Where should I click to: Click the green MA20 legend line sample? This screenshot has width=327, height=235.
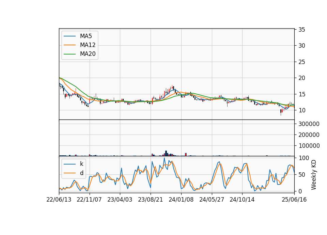pyautogui.click(x=69, y=54)
